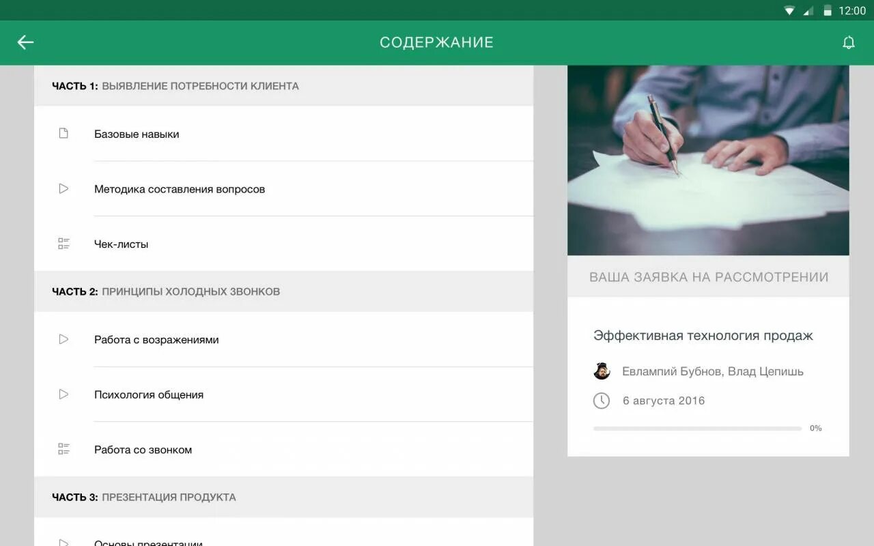Viewport: 874px width, 546px height.
Task: Tap the 0% progress label
Action: (815, 429)
